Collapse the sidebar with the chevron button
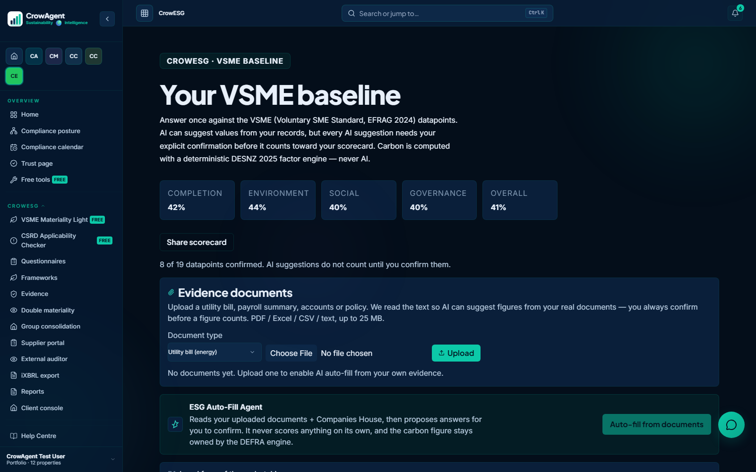This screenshot has width=756, height=472. click(107, 19)
